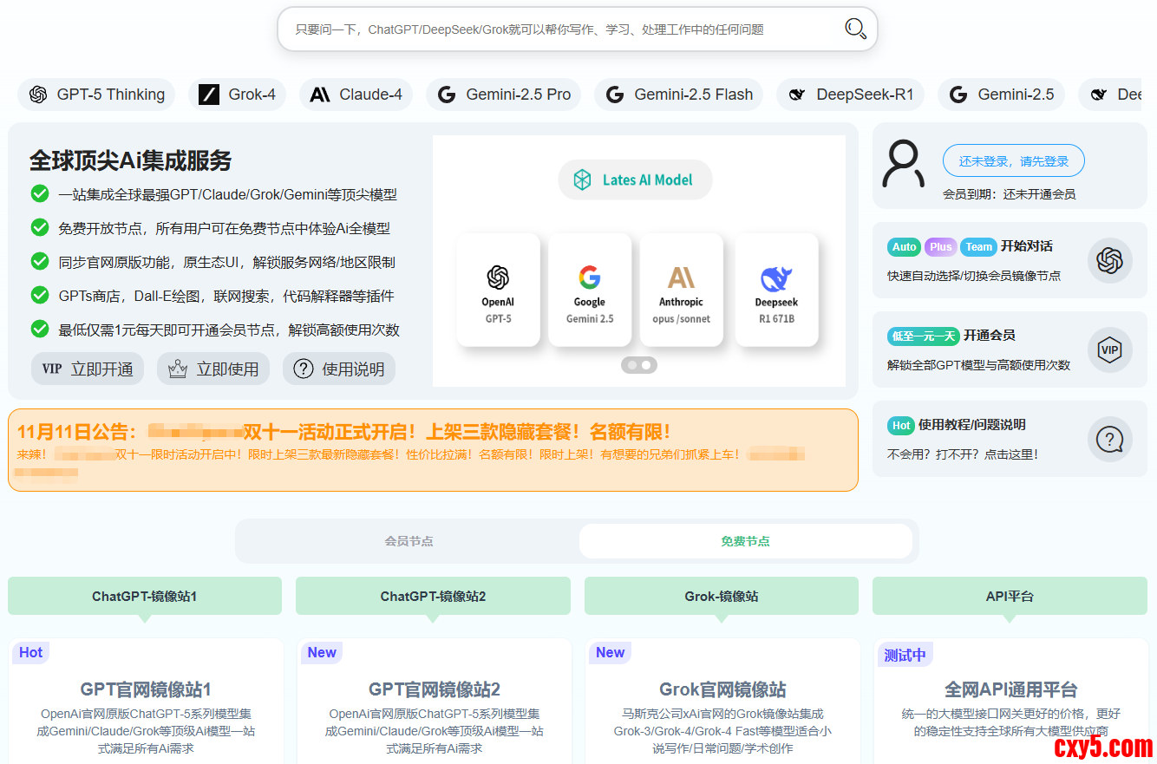Switch to the 会员节点 tab
The height and width of the screenshot is (764, 1157).
click(x=409, y=541)
